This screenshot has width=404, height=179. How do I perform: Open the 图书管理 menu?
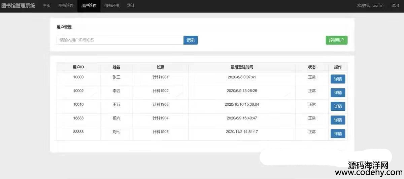(66, 6)
